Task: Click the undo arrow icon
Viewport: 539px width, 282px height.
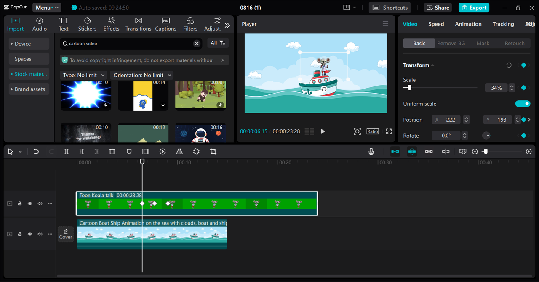Action: pyautogui.click(x=36, y=151)
